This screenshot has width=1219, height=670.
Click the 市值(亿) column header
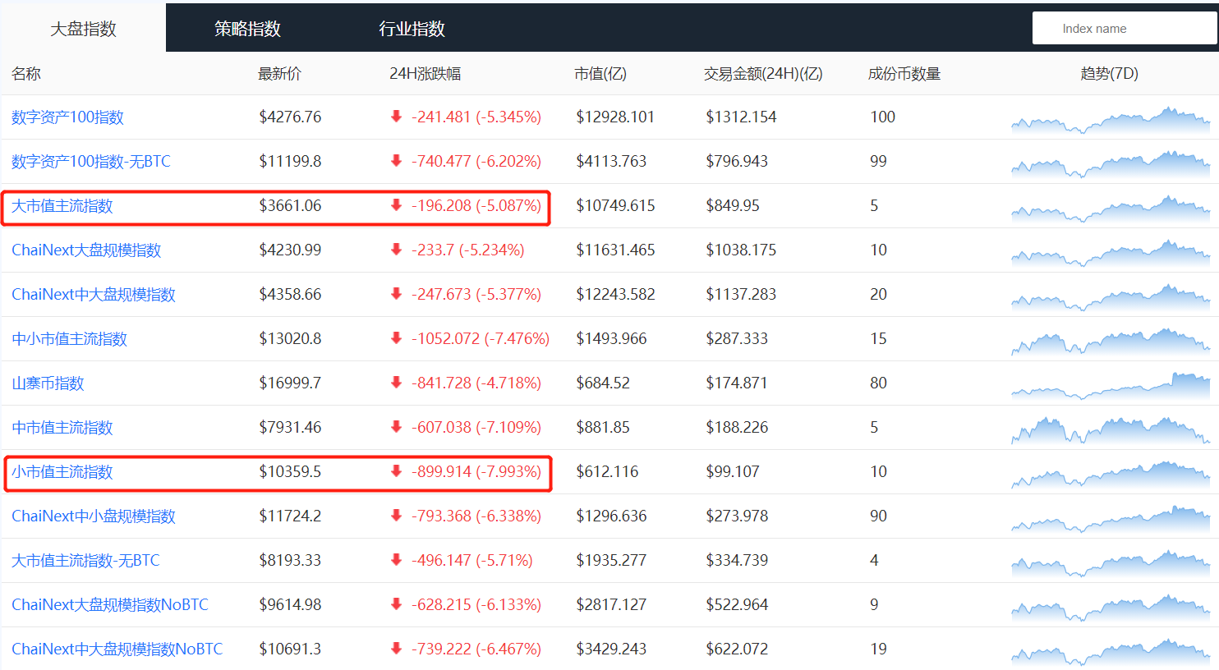pos(600,74)
